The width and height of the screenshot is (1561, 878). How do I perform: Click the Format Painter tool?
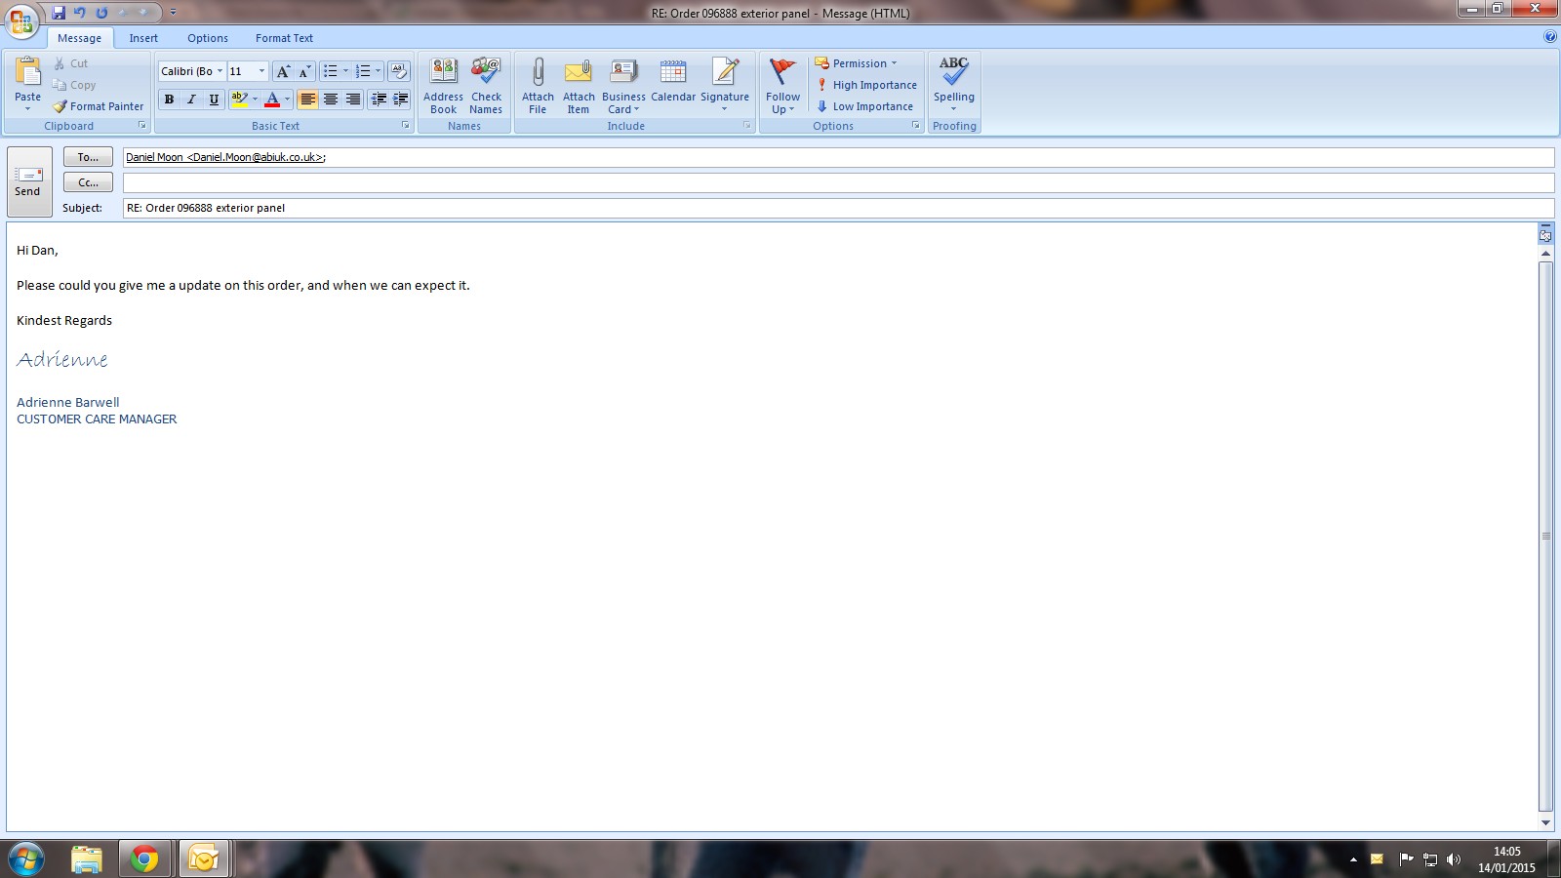98,106
